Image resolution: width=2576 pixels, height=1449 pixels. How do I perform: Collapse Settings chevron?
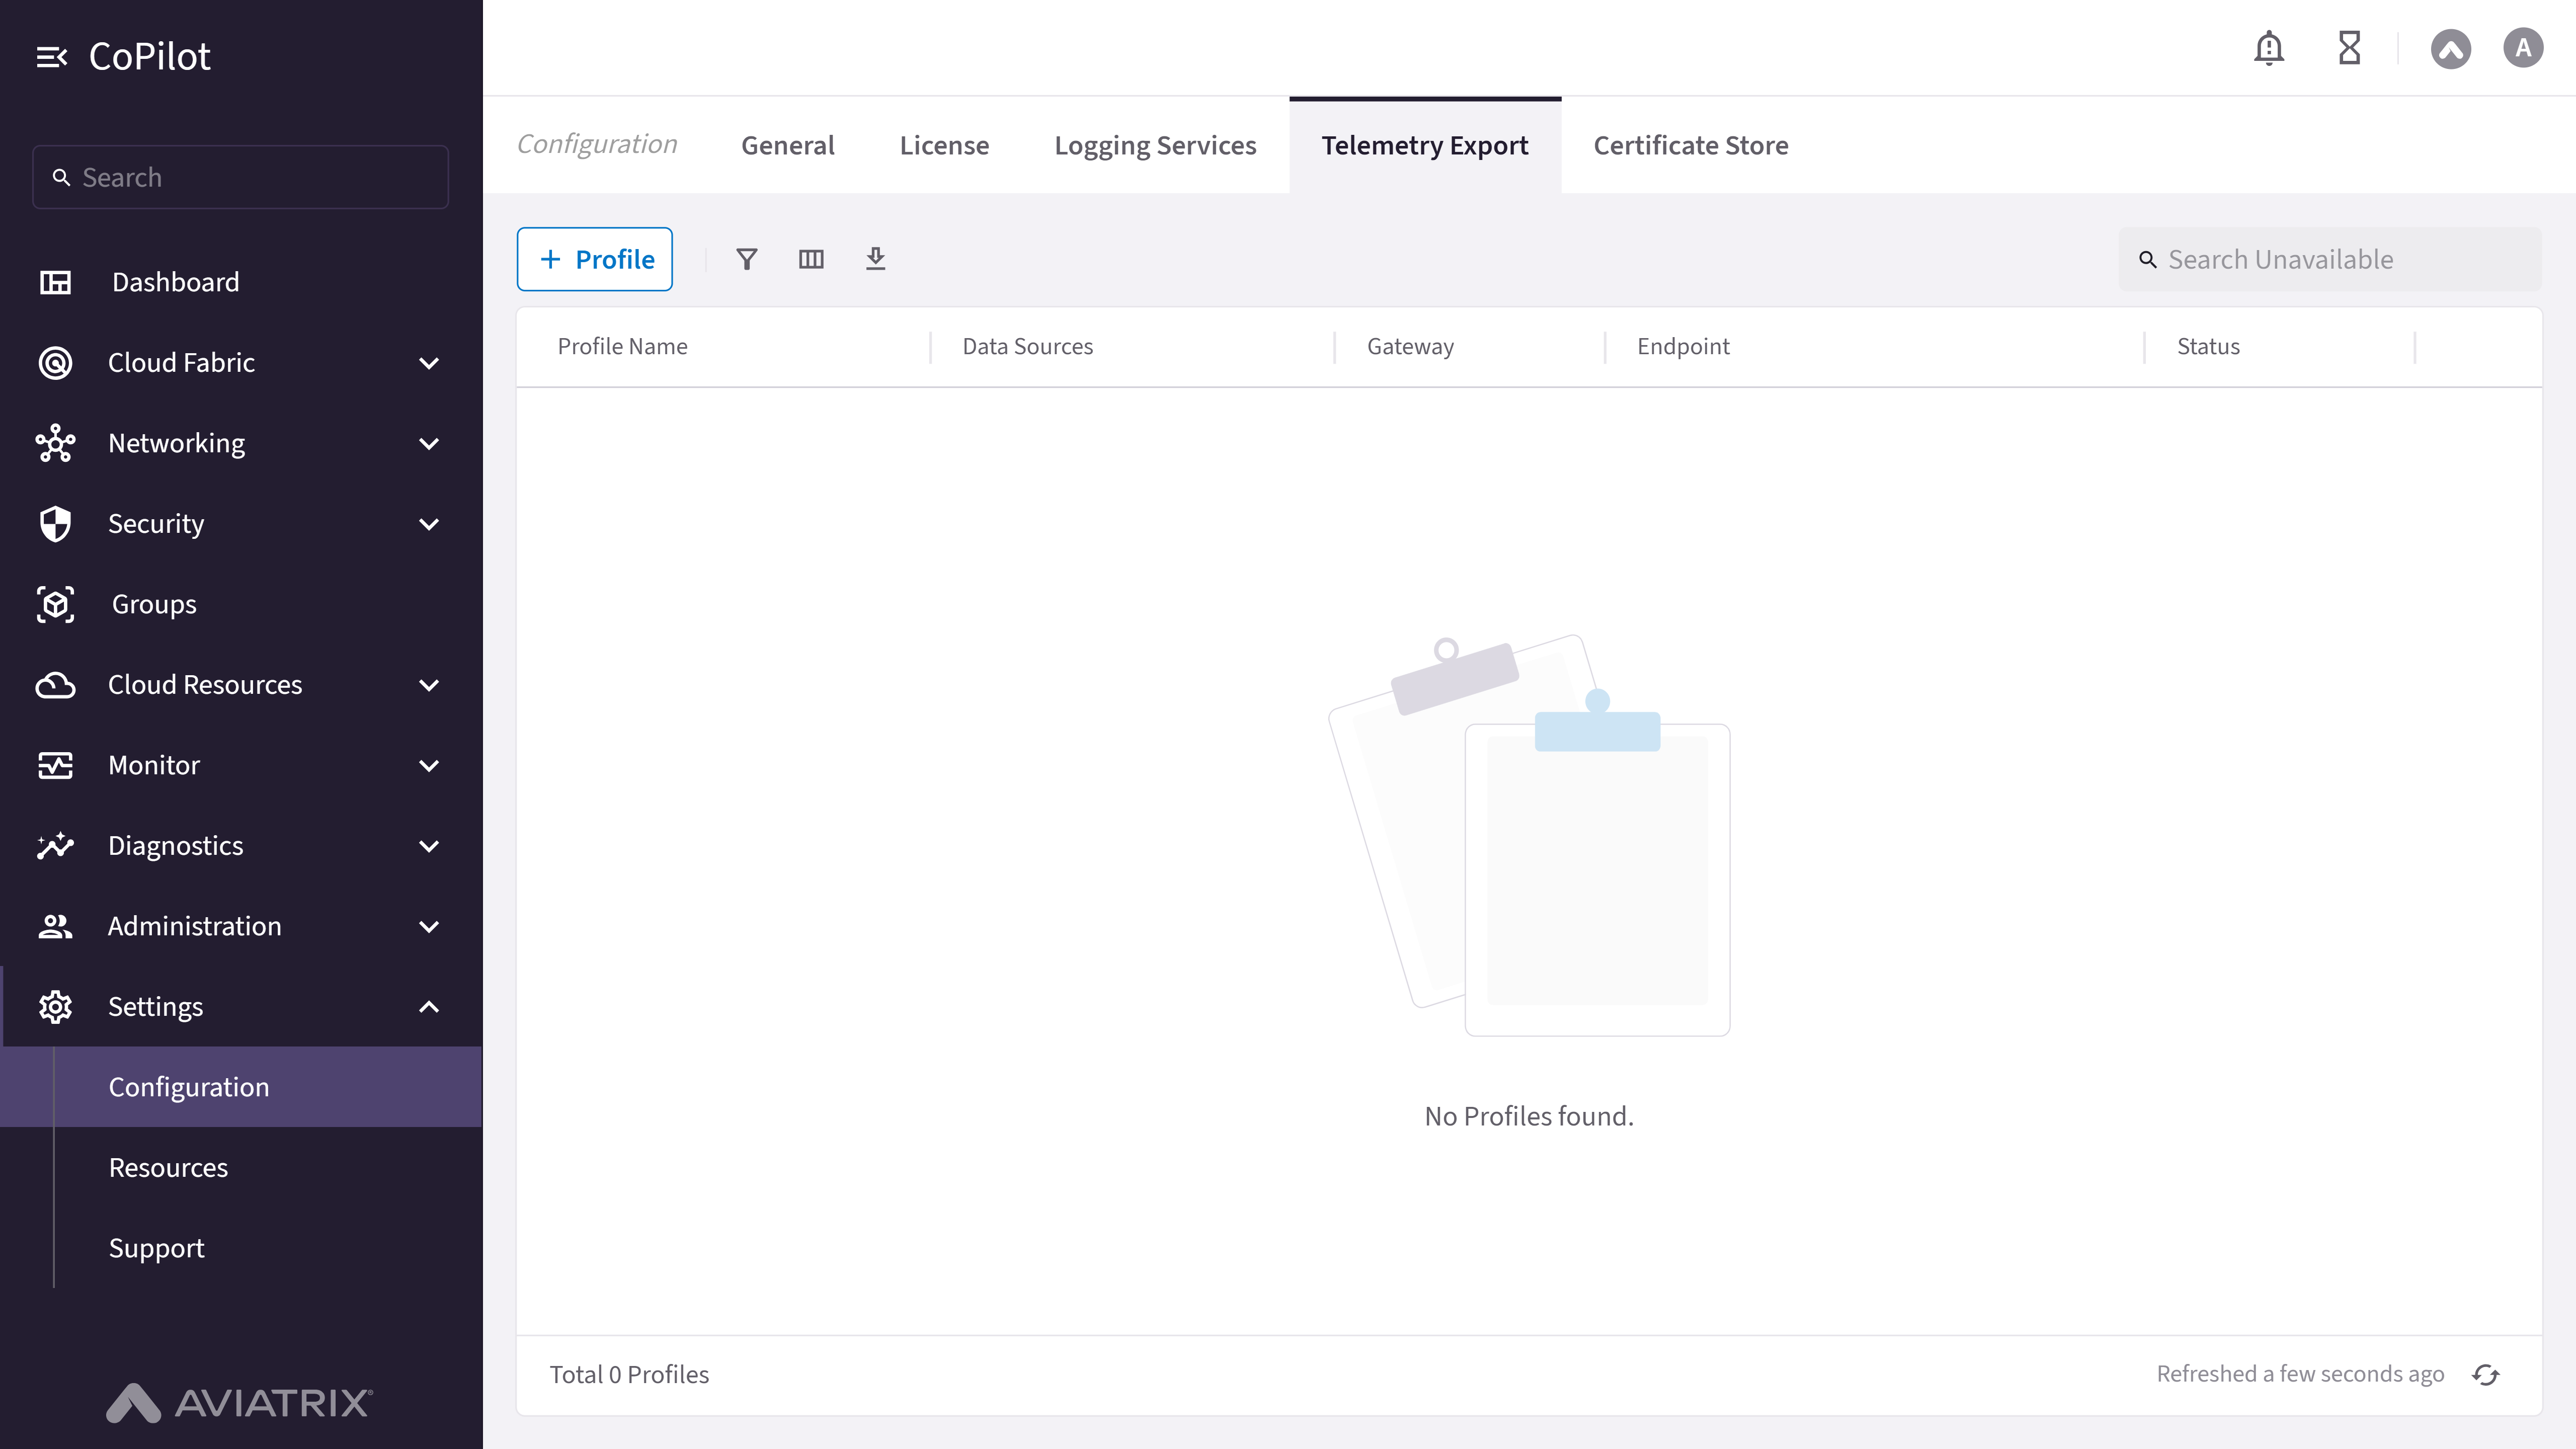coord(429,1007)
